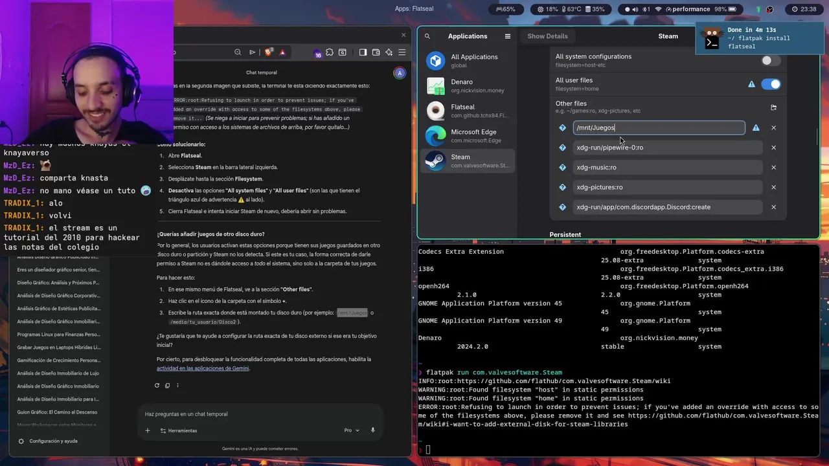Click the Brave Shields lion icon
The image size is (829, 466).
click(269, 52)
